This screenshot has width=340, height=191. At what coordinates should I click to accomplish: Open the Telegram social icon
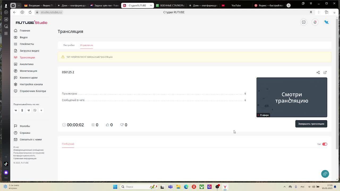28,110
